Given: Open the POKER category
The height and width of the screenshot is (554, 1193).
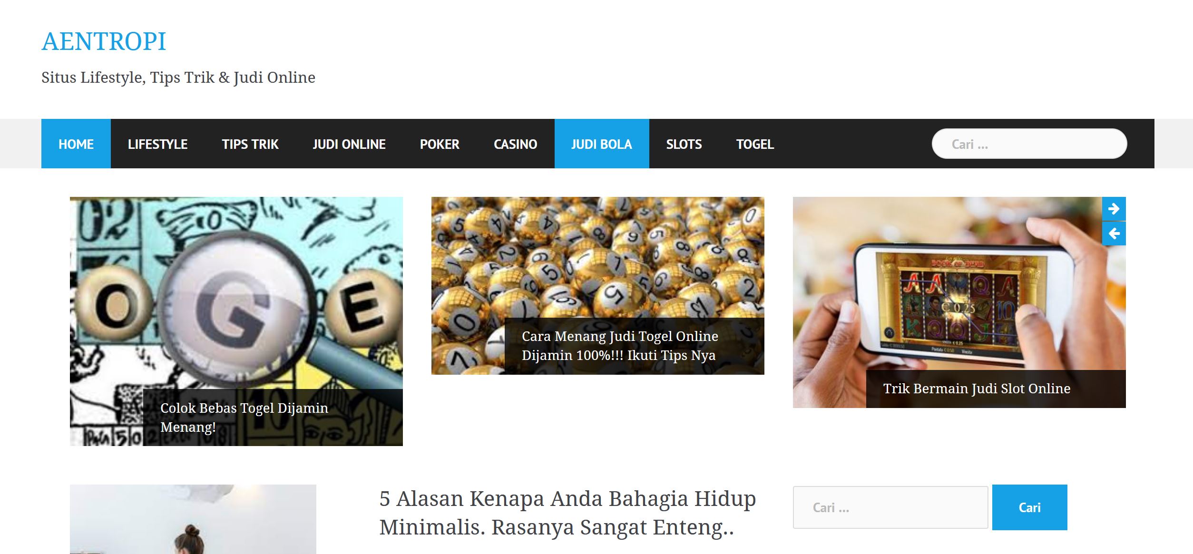Looking at the screenshot, I should click(440, 144).
